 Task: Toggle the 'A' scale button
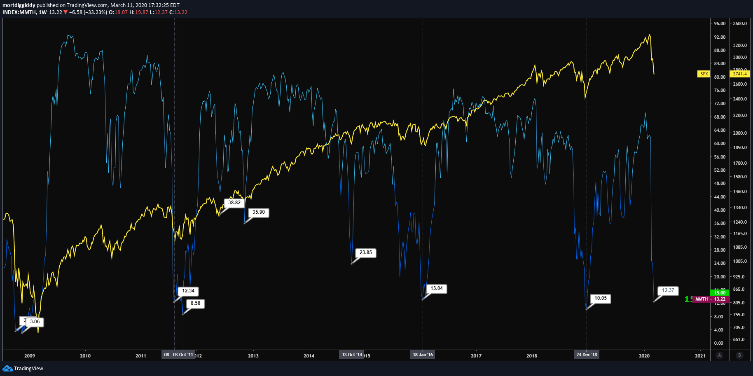point(720,355)
